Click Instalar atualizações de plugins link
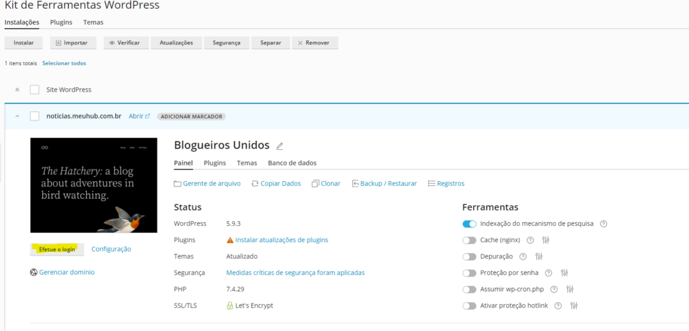Viewport: 689px width, 331px height. click(282, 240)
